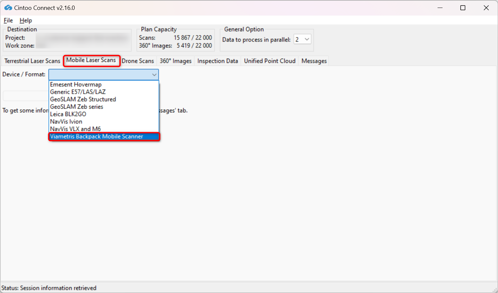The height and width of the screenshot is (293, 498).
Task: Select GeoSLAM Zeb series option
Action: (104, 107)
